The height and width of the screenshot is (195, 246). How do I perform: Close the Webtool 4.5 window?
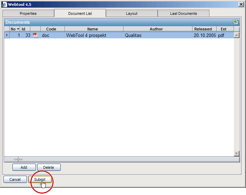pos(241,4)
